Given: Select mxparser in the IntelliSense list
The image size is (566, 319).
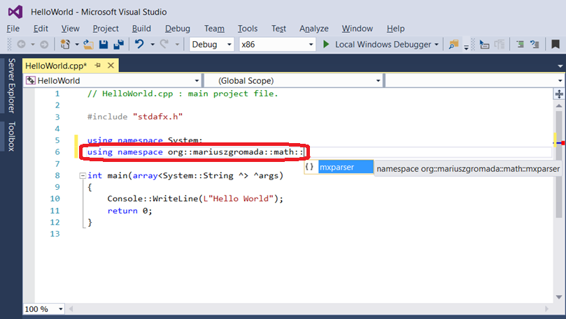Looking at the screenshot, I should click(x=346, y=167).
